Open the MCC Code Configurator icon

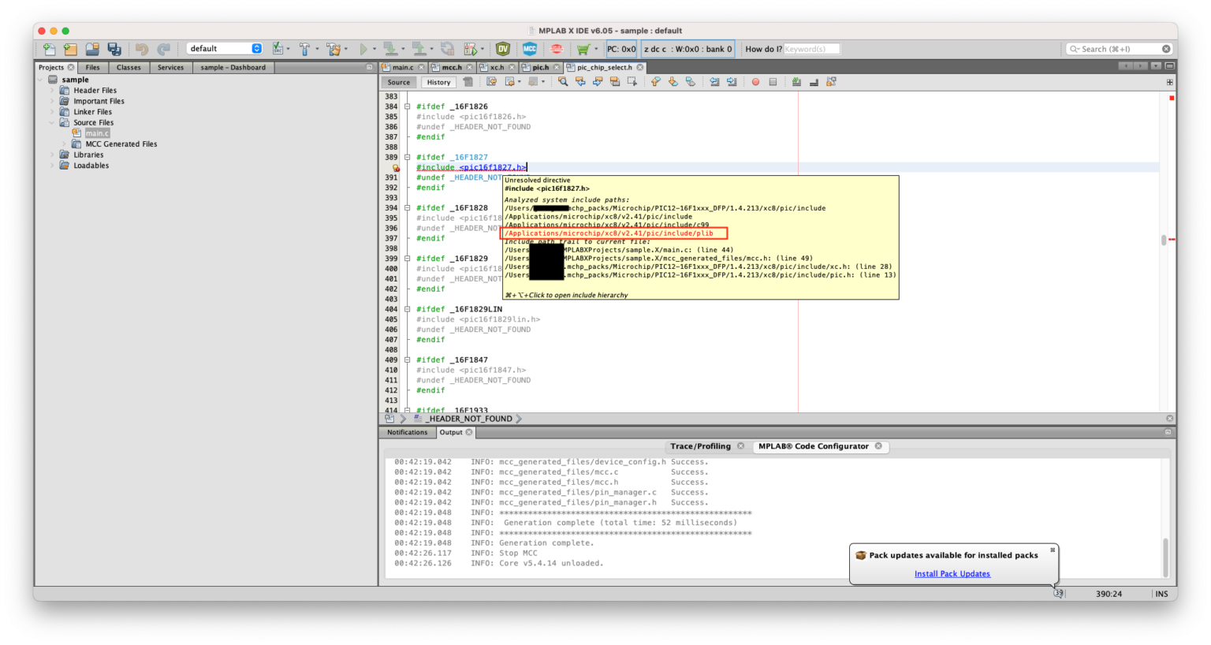(531, 48)
